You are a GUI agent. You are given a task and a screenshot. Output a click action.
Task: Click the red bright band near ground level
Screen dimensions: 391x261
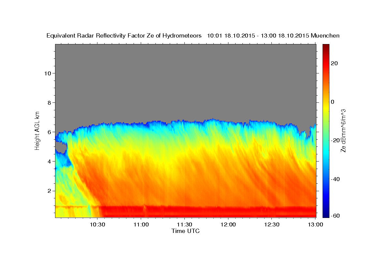tap(209, 211)
